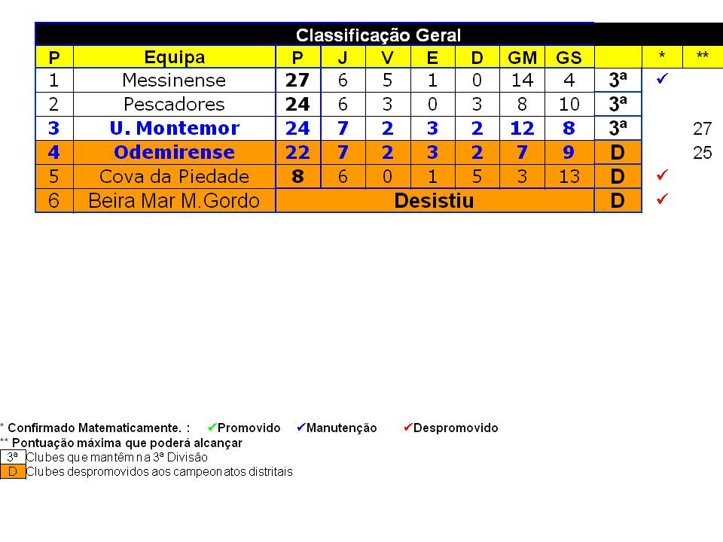The height and width of the screenshot is (542, 723).
Task: Select the white 3ª legend box
Action: pyautogui.click(x=13, y=457)
